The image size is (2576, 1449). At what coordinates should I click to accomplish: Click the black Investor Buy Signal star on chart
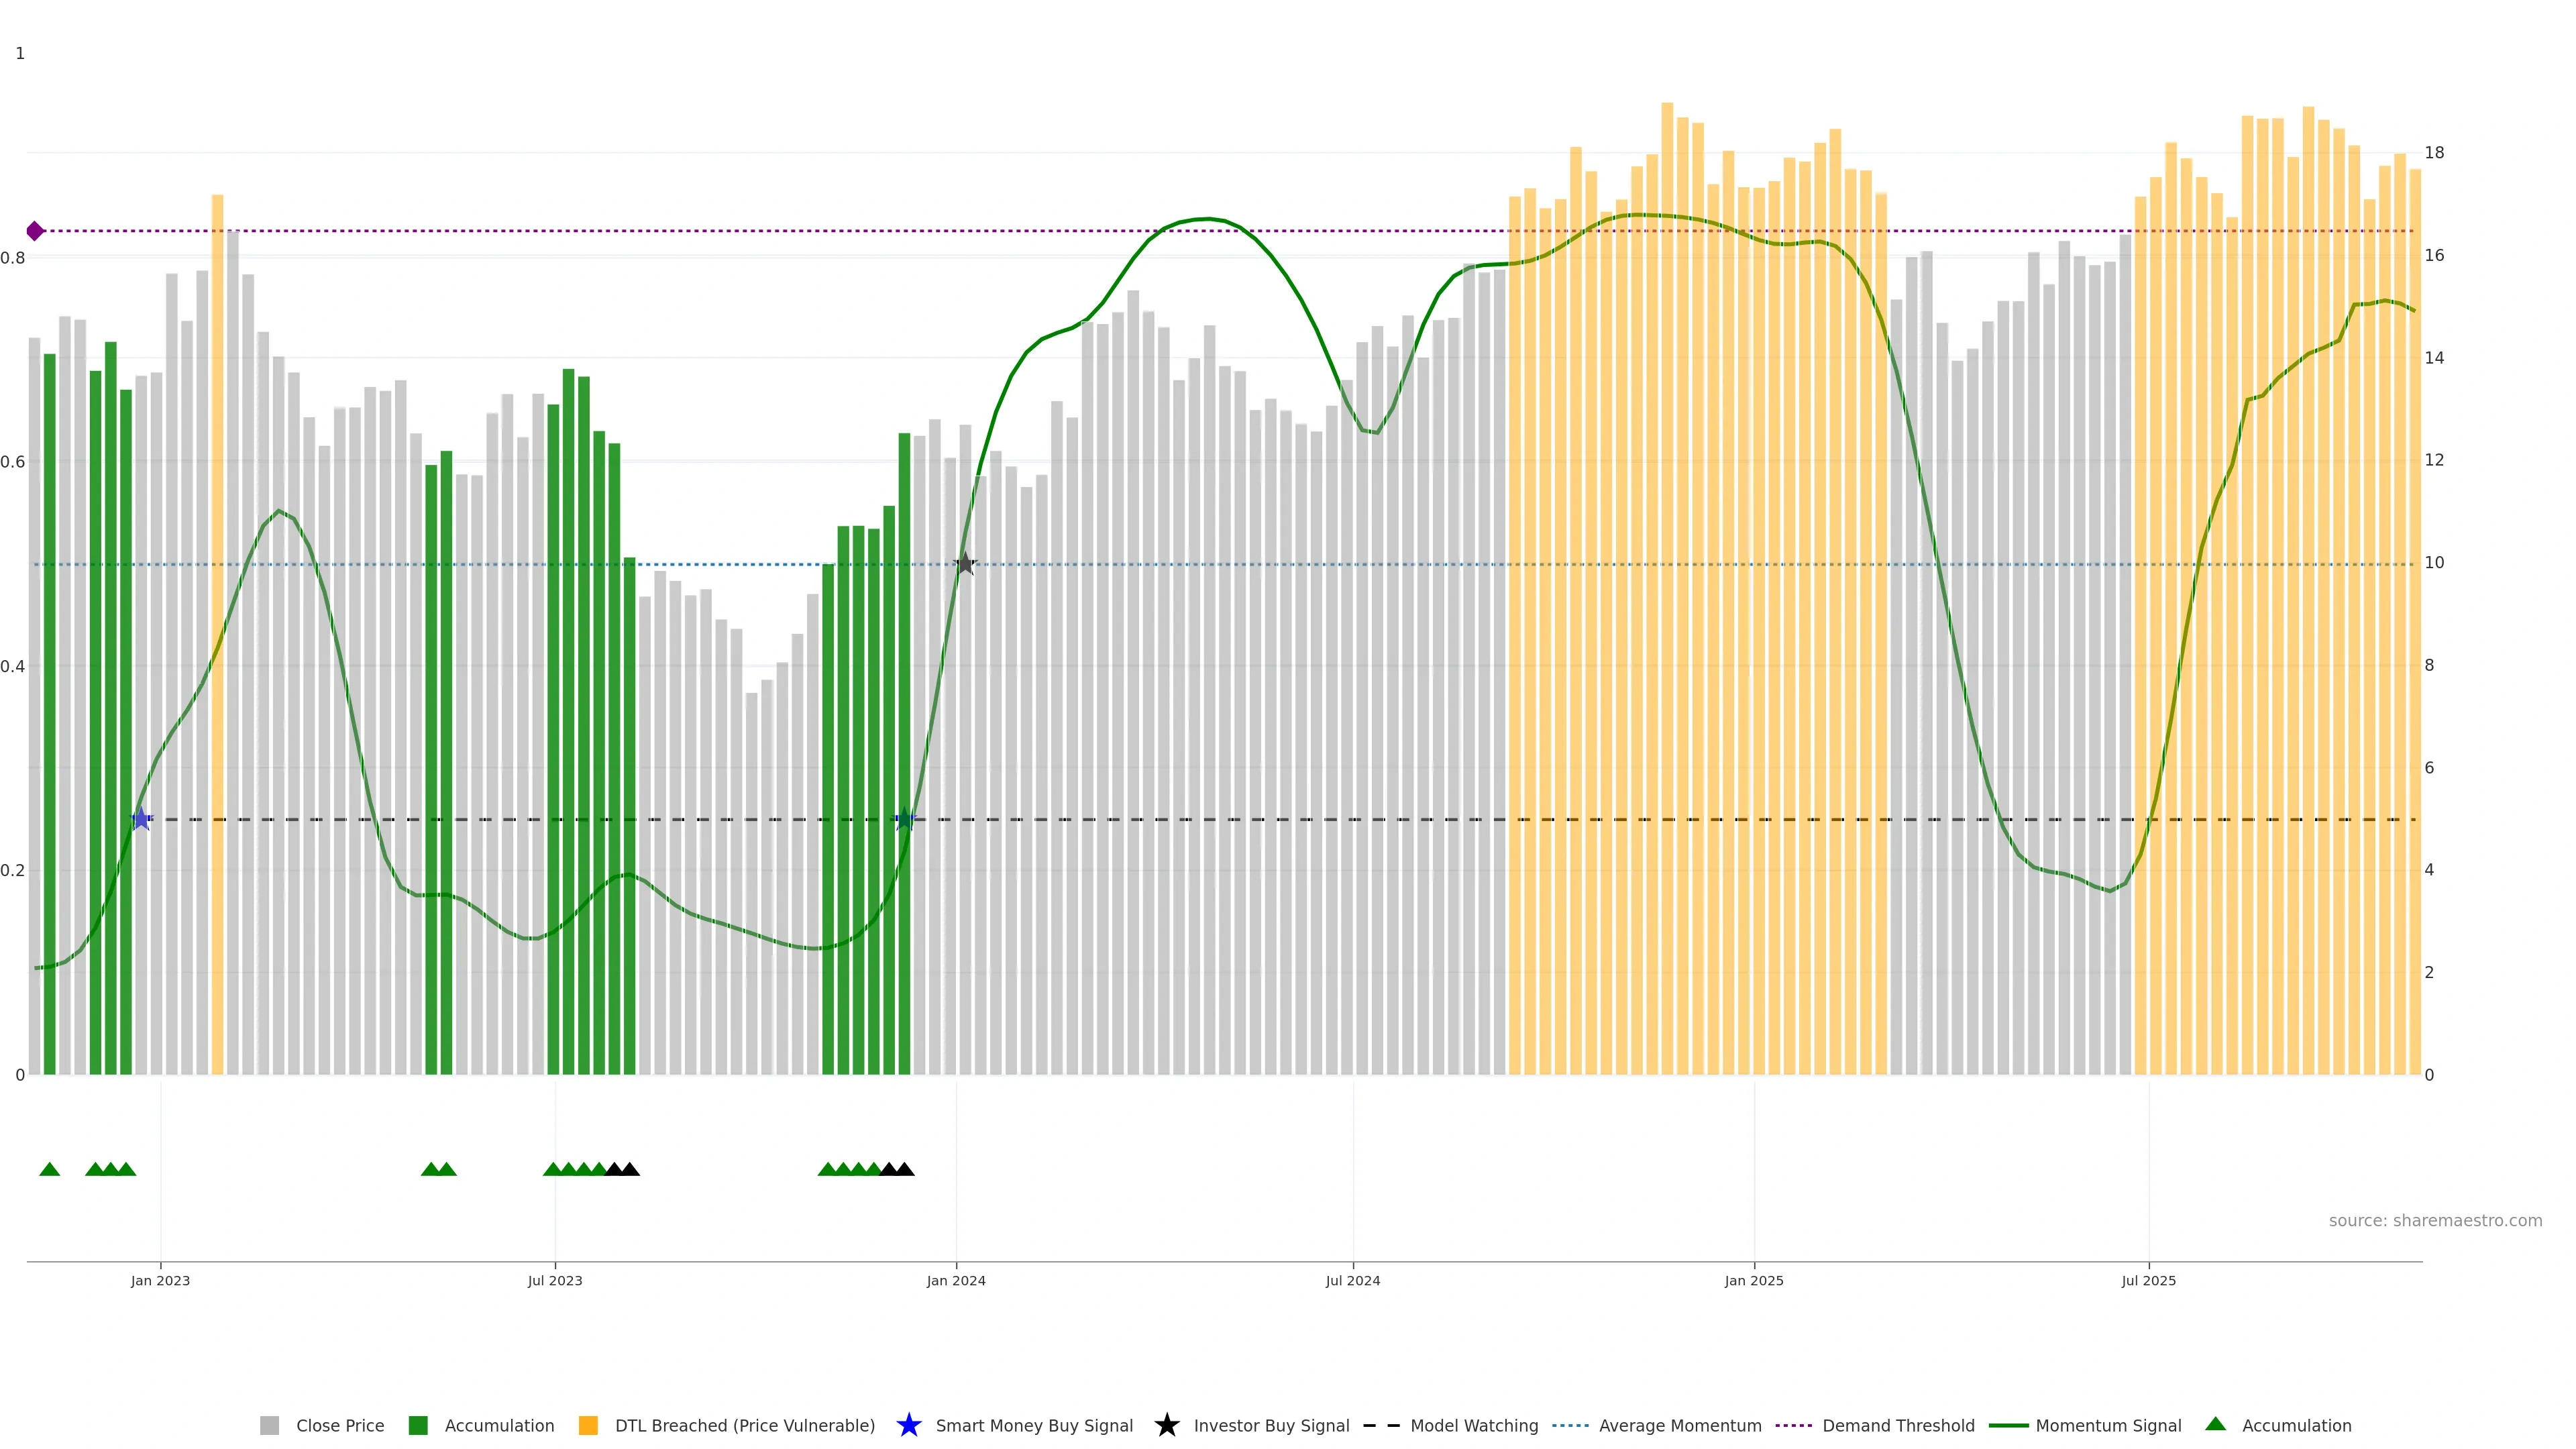964,564
